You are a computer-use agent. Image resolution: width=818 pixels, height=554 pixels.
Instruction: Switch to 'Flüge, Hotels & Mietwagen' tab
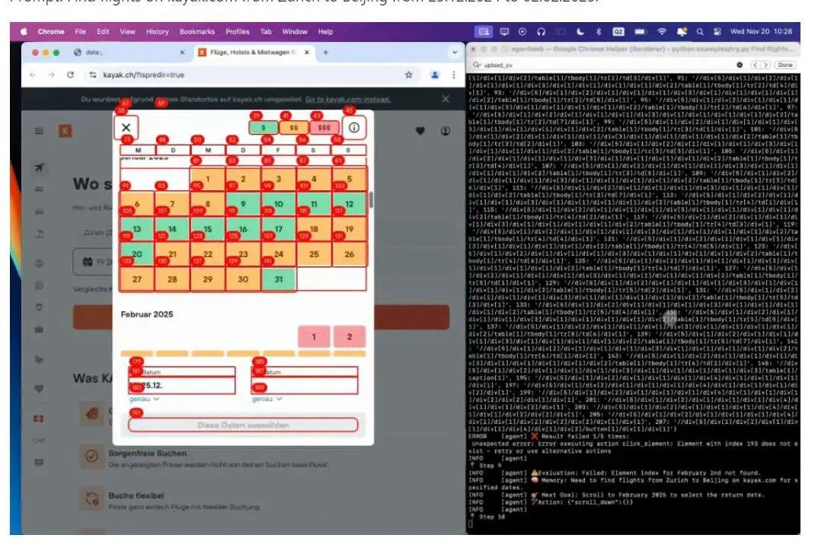[x=254, y=53]
